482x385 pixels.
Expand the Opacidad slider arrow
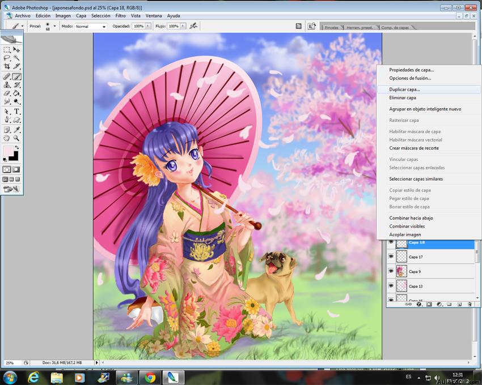[148, 27]
